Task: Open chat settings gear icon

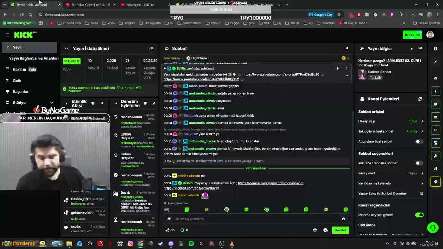Action: coord(315,230)
